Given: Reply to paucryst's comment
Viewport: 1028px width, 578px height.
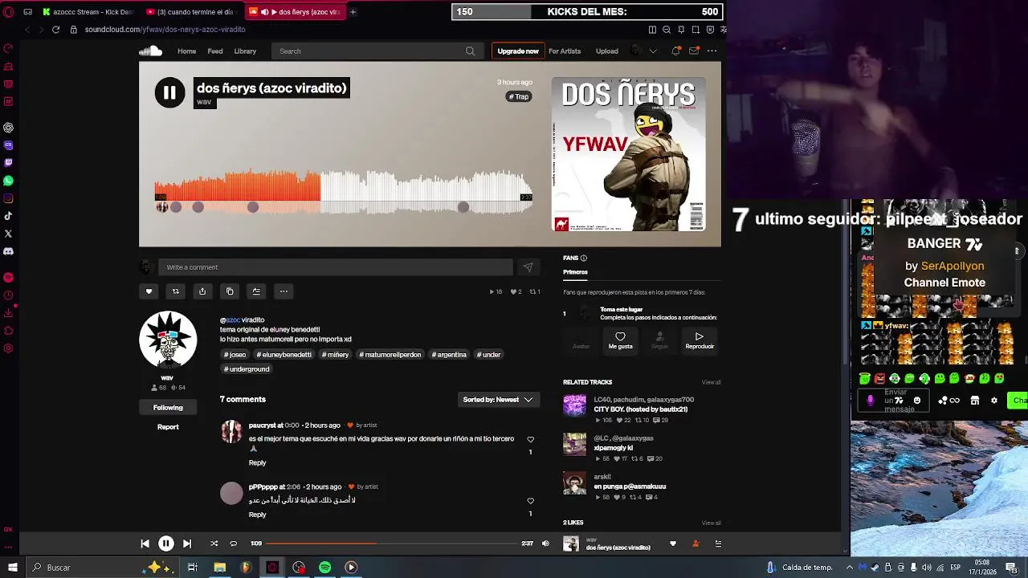Looking at the screenshot, I should [257, 463].
